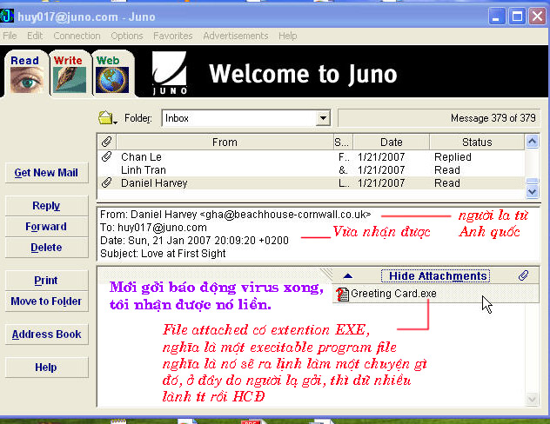Viewport: 550px width, 424px height.
Task: Open the Edit menu
Action: (x=35, y=36)
